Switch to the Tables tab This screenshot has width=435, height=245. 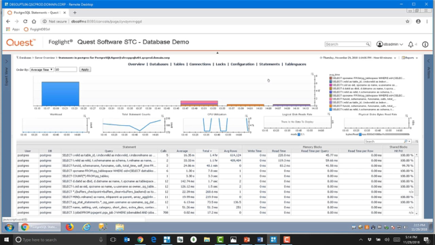pyautogui.click(x=179, y=64)
